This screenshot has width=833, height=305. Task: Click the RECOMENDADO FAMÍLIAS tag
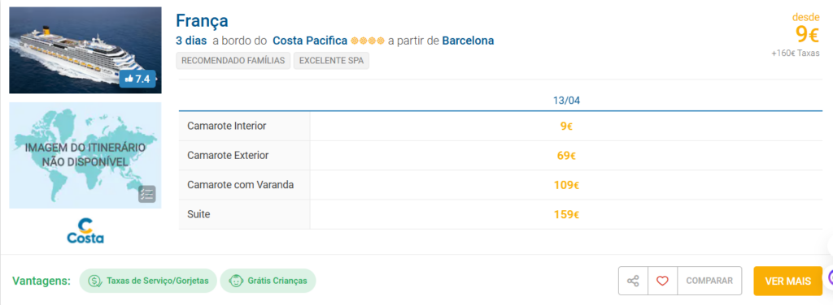click(x=233, y=60)
